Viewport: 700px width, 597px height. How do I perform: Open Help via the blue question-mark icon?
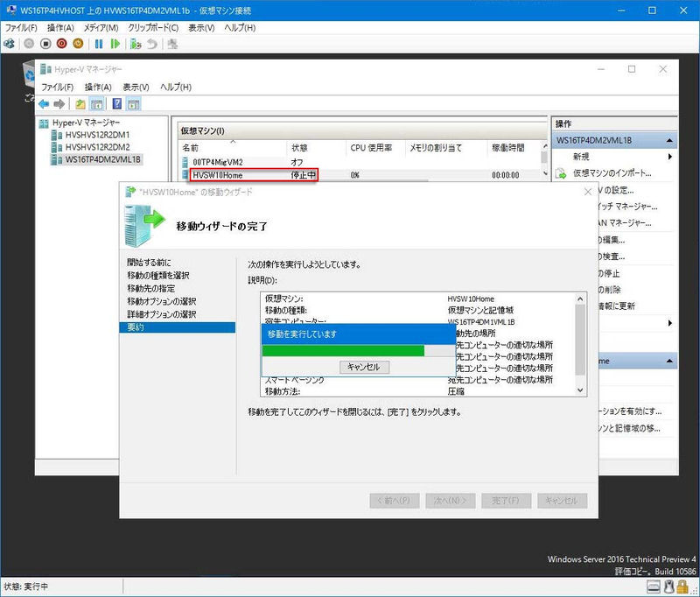click(x=117, y=104)
